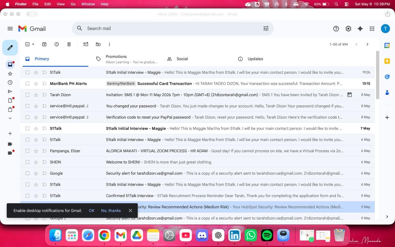The height and width of the screenshot is (247, 395).
Task: Click the Share icon in window title bar
Action: point(388,14)
